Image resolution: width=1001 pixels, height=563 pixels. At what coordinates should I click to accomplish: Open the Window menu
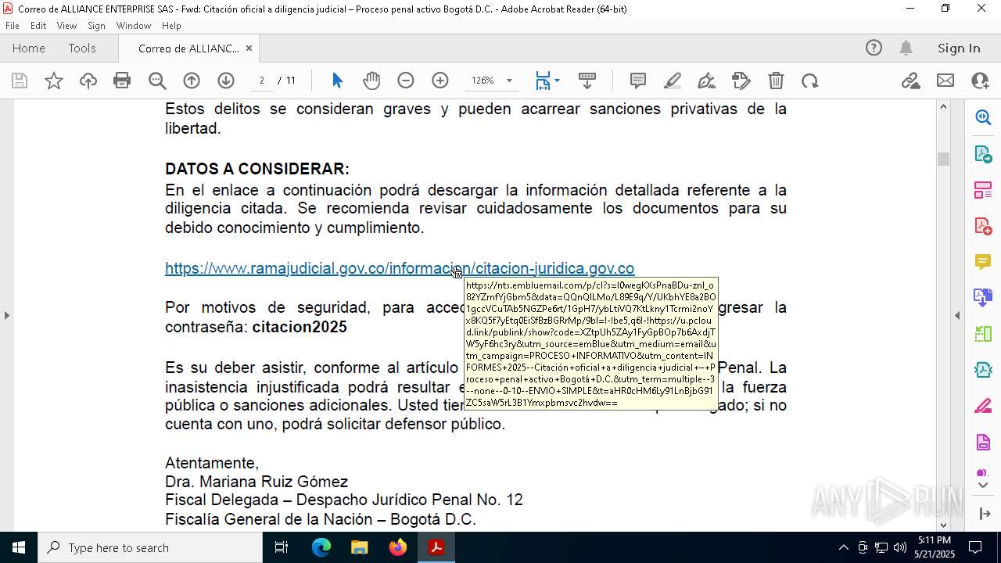pyautogui.click(x=134, y=25)
